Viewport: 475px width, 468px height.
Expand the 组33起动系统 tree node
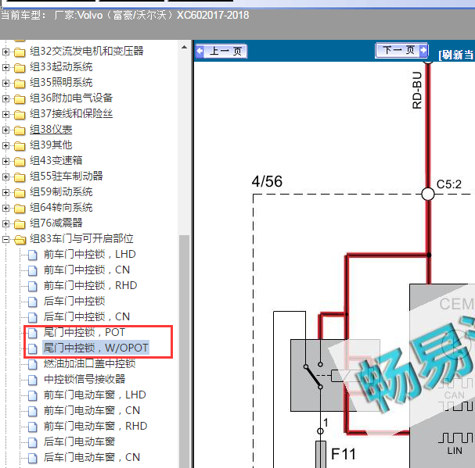coord(5,67)
